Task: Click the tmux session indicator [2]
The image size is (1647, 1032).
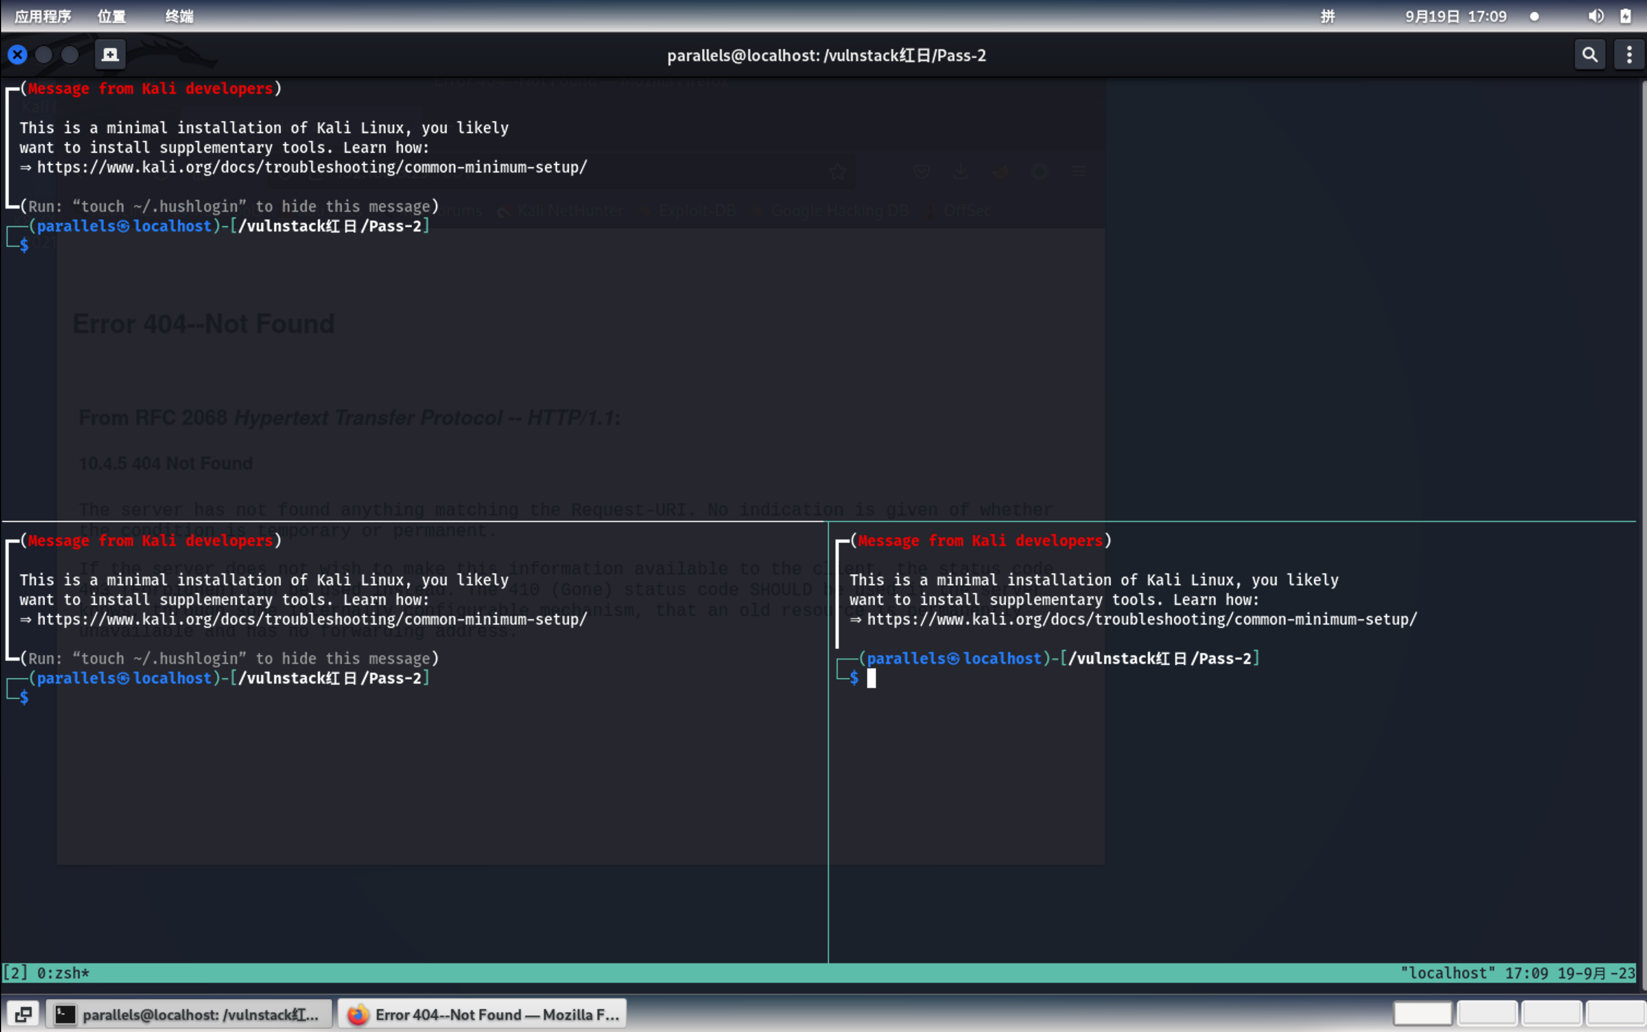Action: [x=15, y=972]
